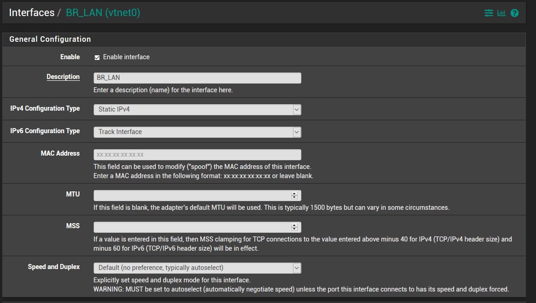
Task: Click the Enable interface text label
Action: [x=126, y=57]
